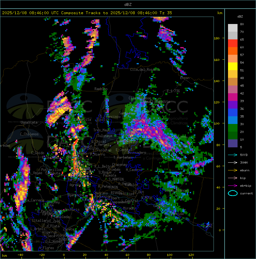
Task: Click the white 30HM arrow in legend
Action: (x=233, y=162)
